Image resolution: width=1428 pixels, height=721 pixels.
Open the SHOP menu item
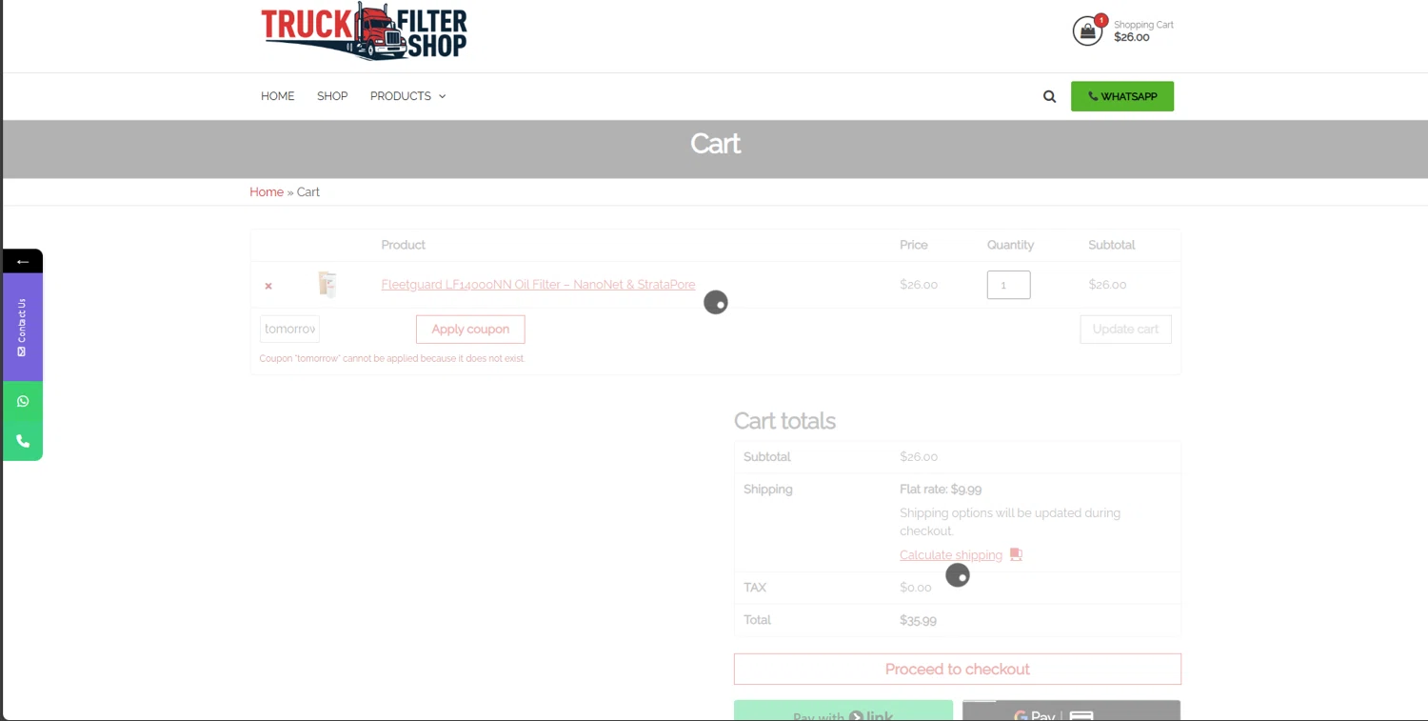pyautogui.click(x=332, y=96)
